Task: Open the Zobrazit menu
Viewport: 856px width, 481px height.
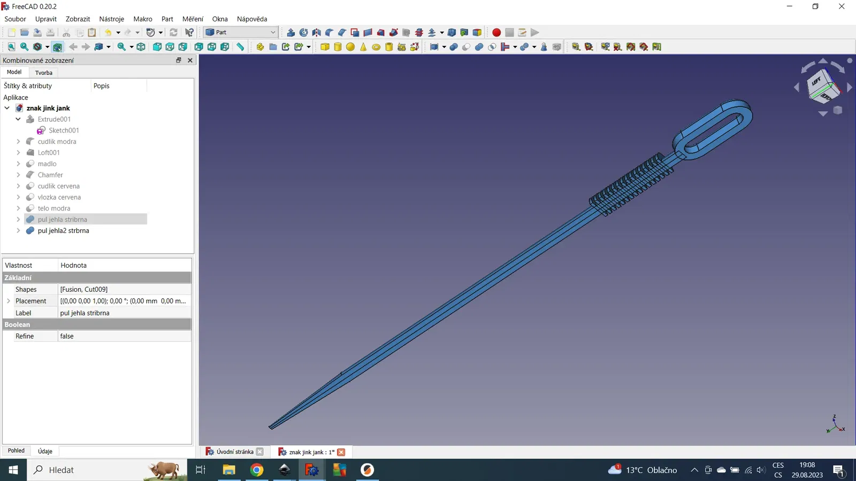Action: pos(78,19)
